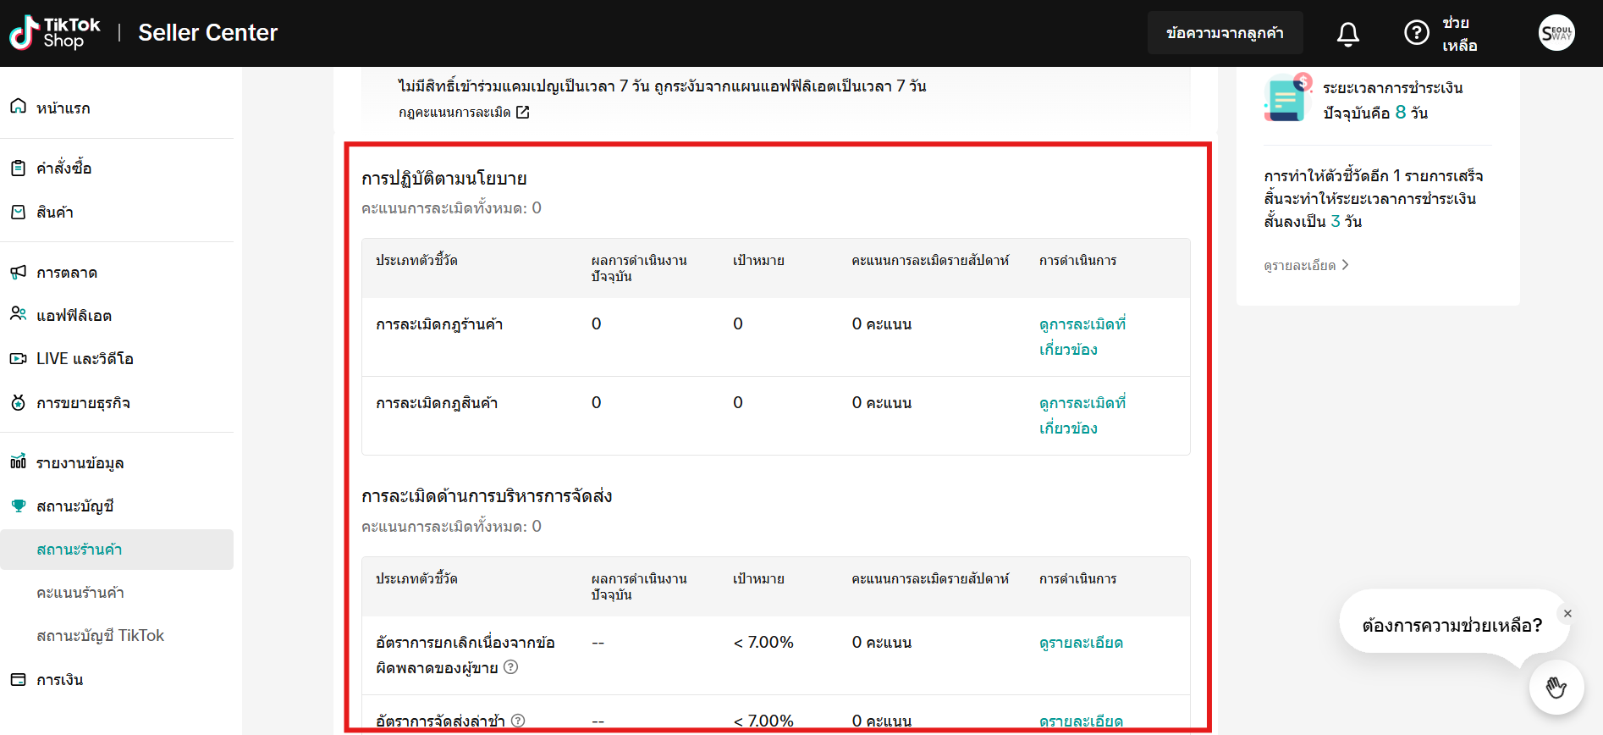
Task: Select คะแนนร้านค้า submenu item
Action: [80, 593]
